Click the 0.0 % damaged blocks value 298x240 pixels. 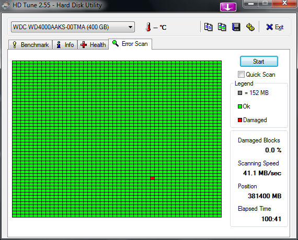[273, 150]
